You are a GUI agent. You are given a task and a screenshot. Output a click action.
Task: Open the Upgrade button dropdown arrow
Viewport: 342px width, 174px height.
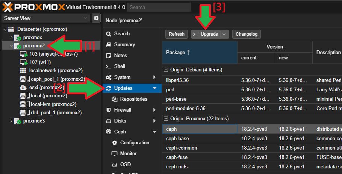pyautogui.click(x=224, y=34)
